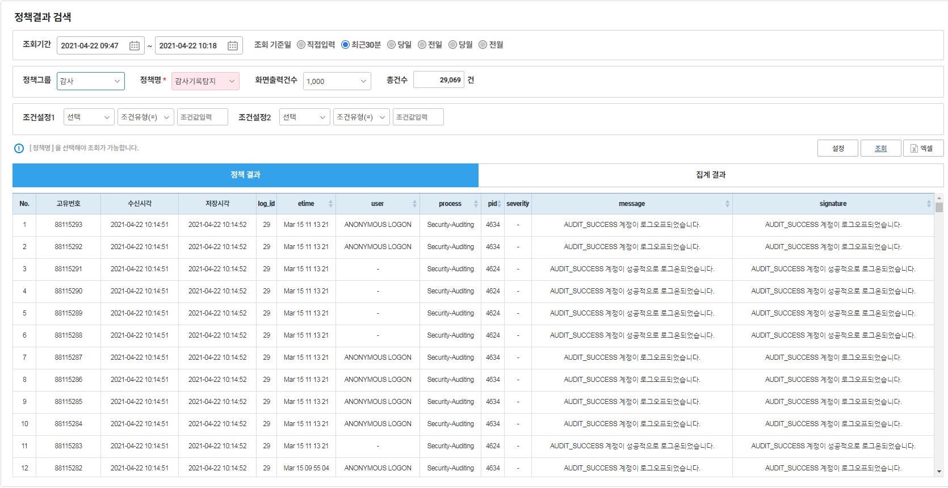Select row with 고유번호 88115283
The width and height of the screenshot is (948, 488).
[473, 446]
